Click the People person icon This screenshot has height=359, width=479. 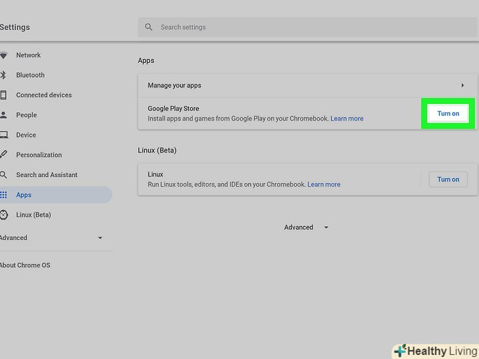pyautogui.click(x=3, y=115)
